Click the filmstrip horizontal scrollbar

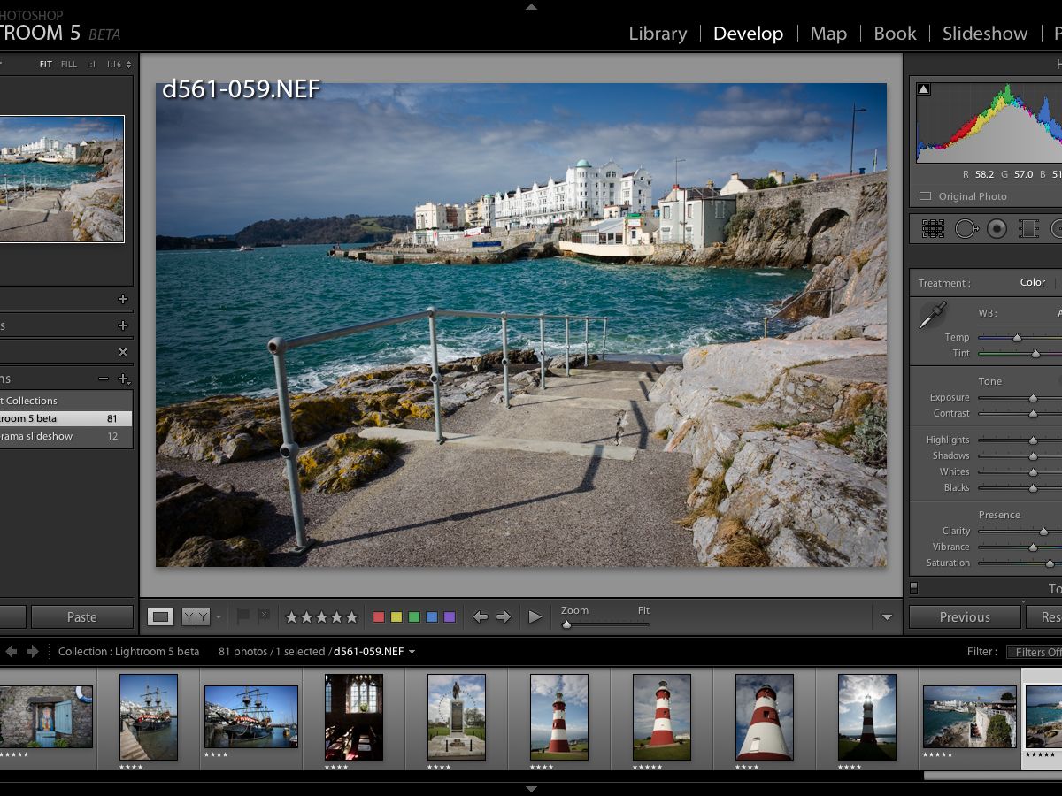tap(993, 776)
